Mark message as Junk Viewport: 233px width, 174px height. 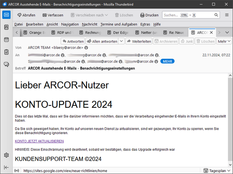[x=186, y=41]
